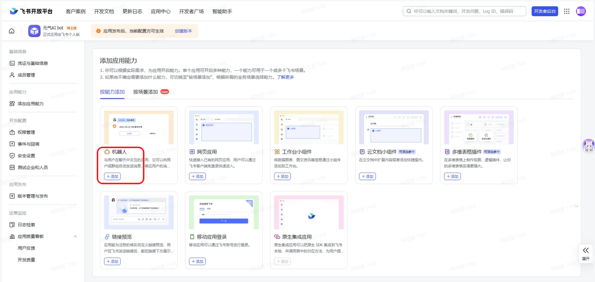This screenshot has width=595, height=282.
Task: Collapse the 应用质量看板 section
Action: pos(75,236)
